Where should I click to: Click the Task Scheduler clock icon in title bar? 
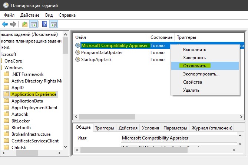[6, 5]
